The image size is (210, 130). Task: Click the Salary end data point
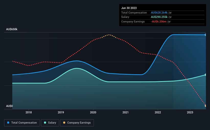point(206,75)
